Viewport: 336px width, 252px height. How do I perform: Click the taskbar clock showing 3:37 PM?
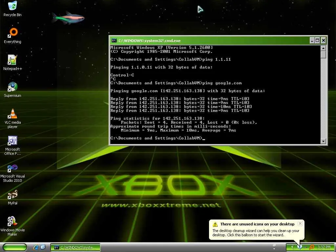point(324,247)
